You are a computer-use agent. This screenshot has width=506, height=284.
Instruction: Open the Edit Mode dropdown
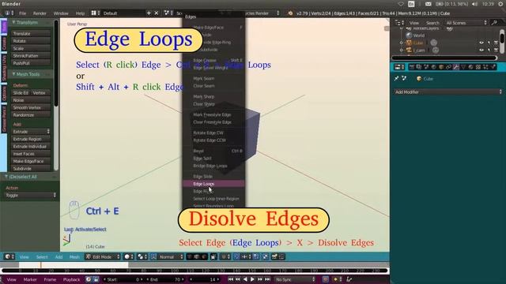click(x=102, y=256)
